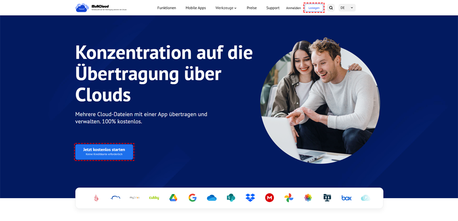Open the search magnifier icon
Image resolution: width=458 pixels, height=221 pixels.
(x=331, y=8)
